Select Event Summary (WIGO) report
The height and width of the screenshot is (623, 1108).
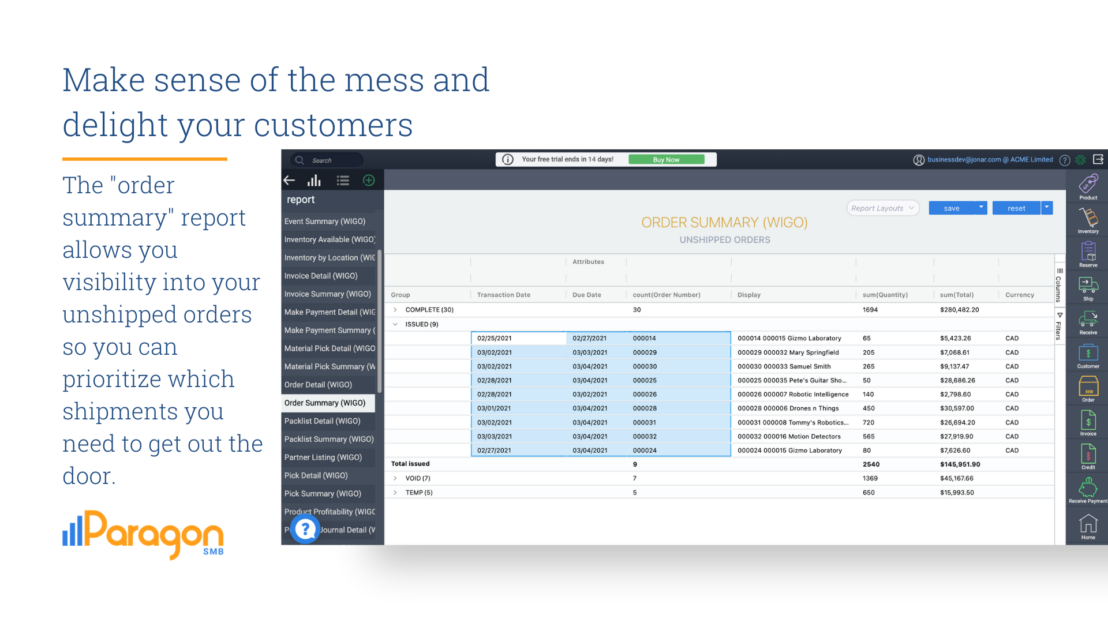point(328,222)
